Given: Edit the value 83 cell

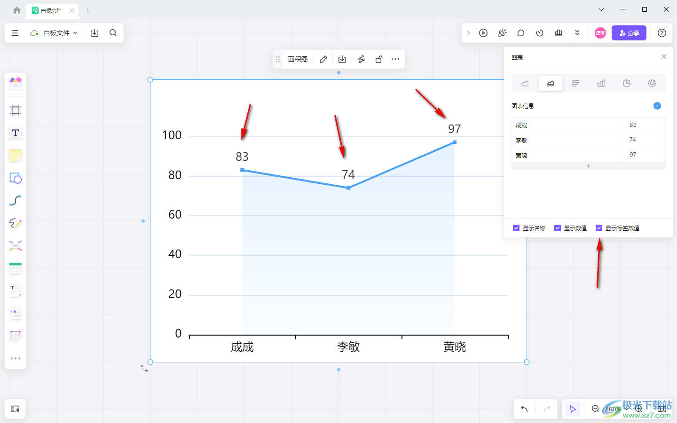Looking at the screenshot, I should click(643, 125).
